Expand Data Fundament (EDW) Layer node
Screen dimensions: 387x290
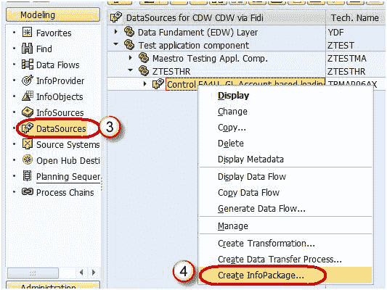click(115, 32)
